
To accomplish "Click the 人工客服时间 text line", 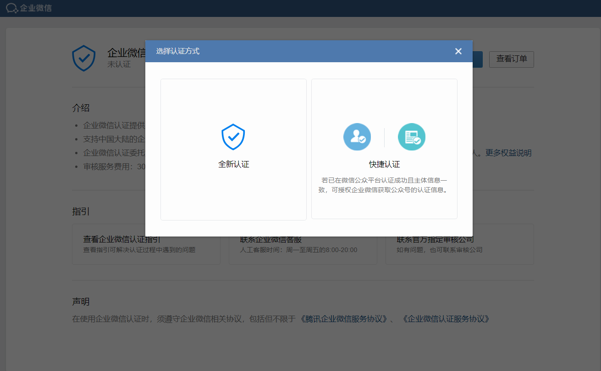I will (x=298, y=250).
